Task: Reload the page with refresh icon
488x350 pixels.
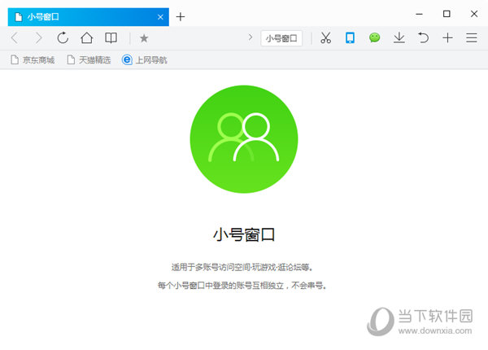Action: pyautogui.click(x=63, y=38)
